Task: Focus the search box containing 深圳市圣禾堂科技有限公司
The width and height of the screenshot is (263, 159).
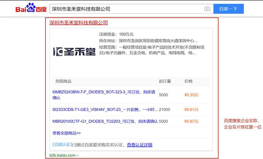Action: [131, 9]
